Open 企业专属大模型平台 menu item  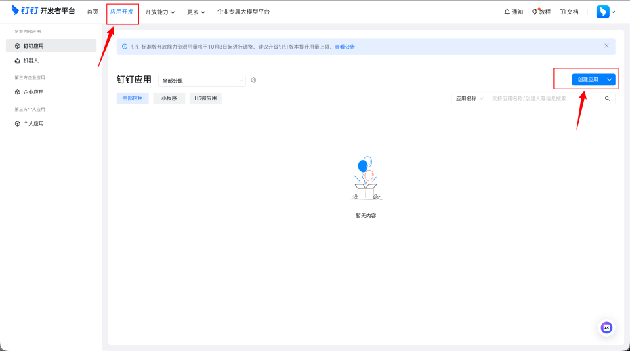(x=243, y=12)
